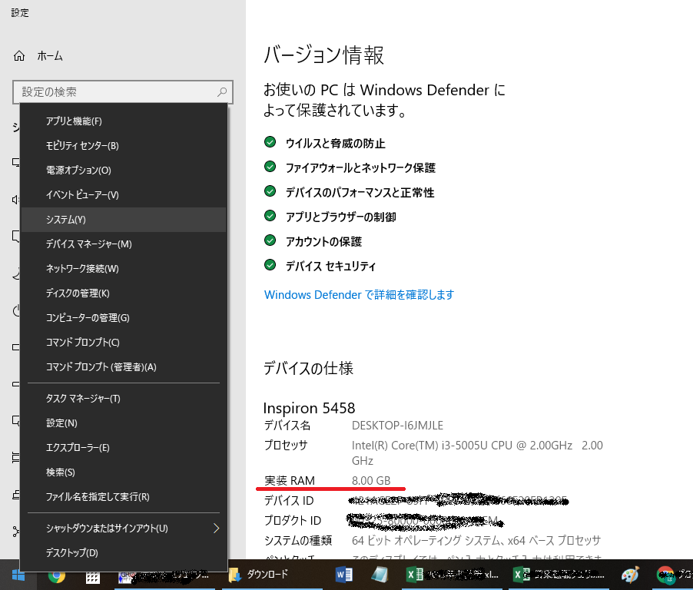Choose デスクトップ(D) at menu bottom

[x=123, y=553]
